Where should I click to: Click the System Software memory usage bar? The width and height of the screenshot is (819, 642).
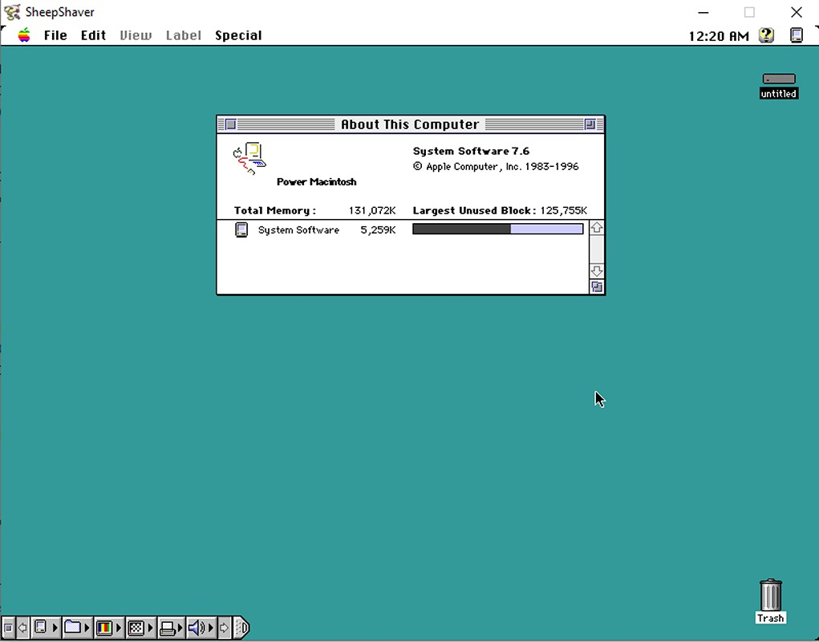click(x=497, y=230)
